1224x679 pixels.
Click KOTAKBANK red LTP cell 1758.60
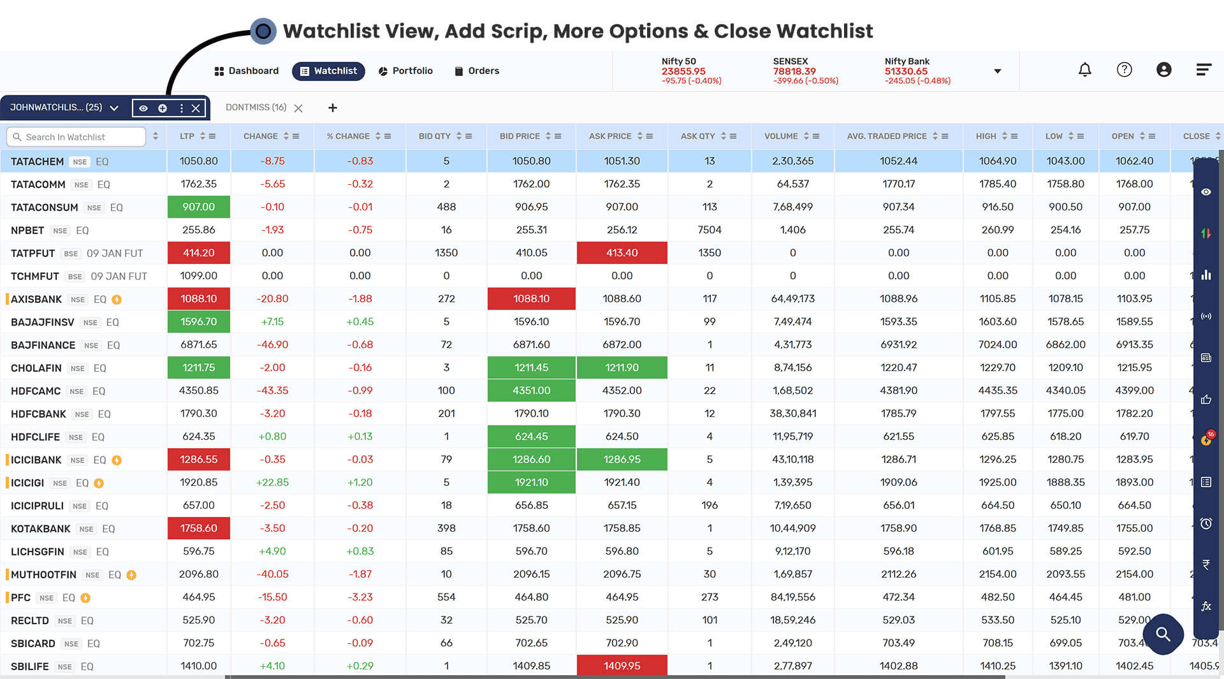[199, 529]
